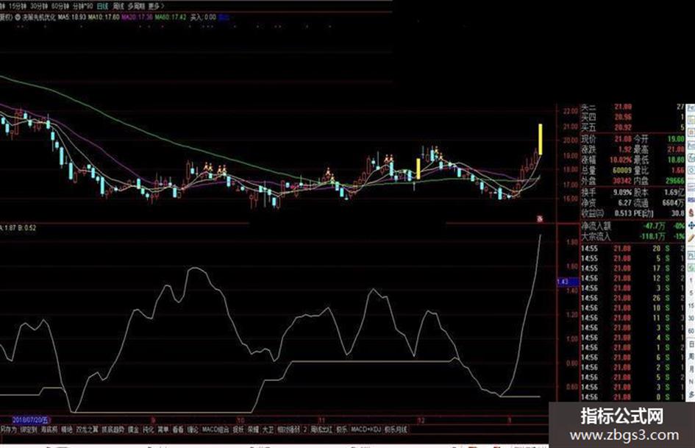The height and width of the screenshot is (448, 695).
Task: Click the 涨幅 10.02% change percentage
Action: point(621,160)
